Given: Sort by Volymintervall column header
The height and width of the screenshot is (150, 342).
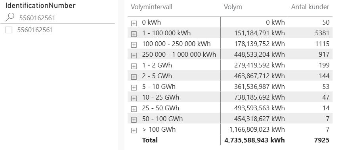Looking at the screenshot, I should [152, 7].
